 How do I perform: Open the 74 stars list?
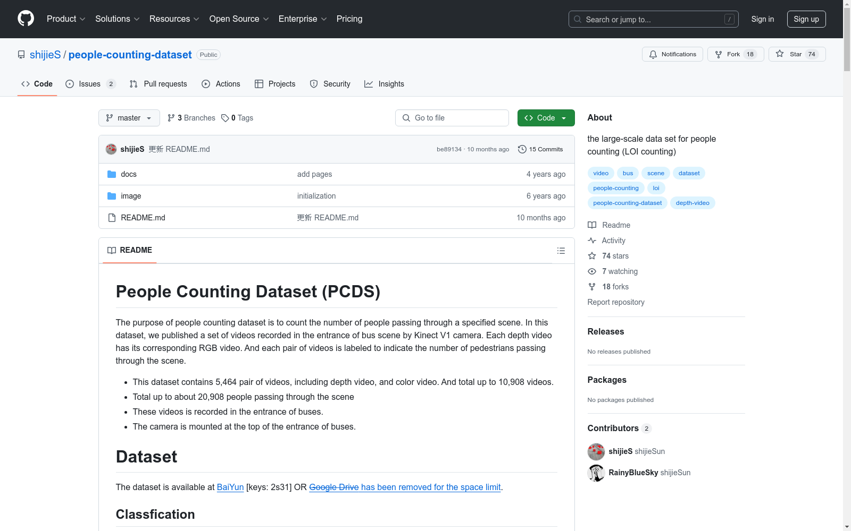click(x=615, y=256)
